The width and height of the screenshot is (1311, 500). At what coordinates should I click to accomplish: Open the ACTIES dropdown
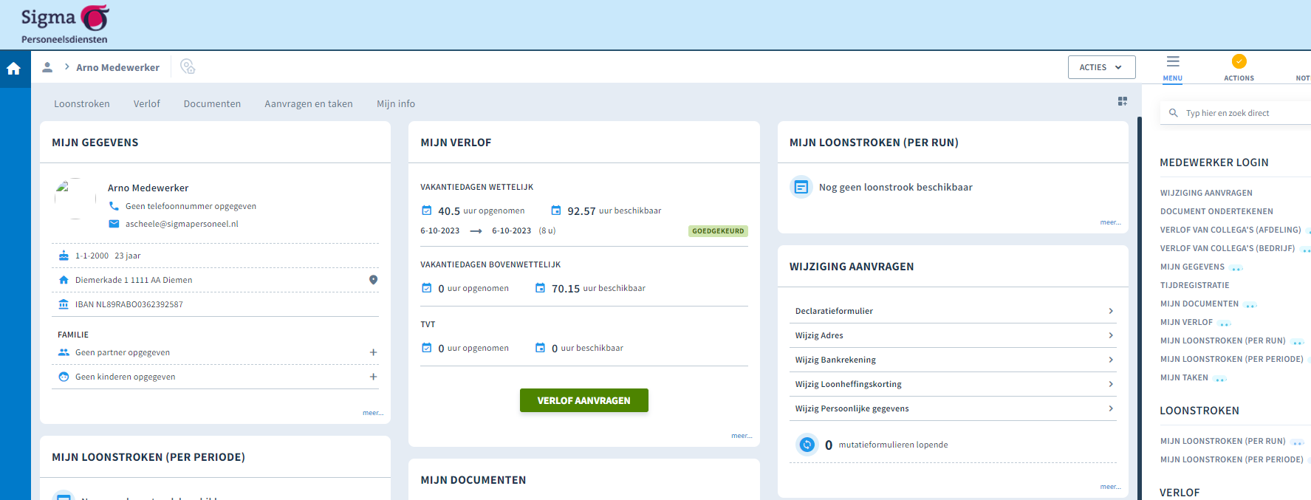coord(1101,67)
